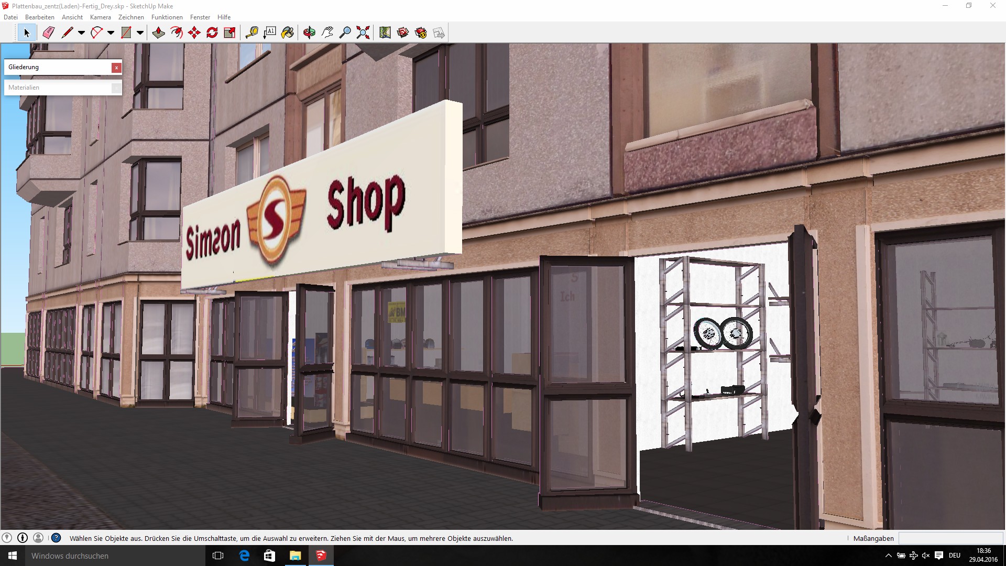Image resolution: width=1006 pixels, height=566 pixels.
Task: Select the Orbit camera tool
Action: point(309,33)
